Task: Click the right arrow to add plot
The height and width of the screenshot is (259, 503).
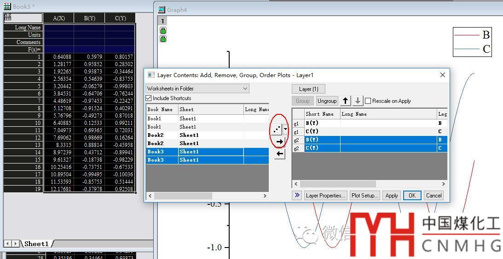Action: [x=279, y=142]
